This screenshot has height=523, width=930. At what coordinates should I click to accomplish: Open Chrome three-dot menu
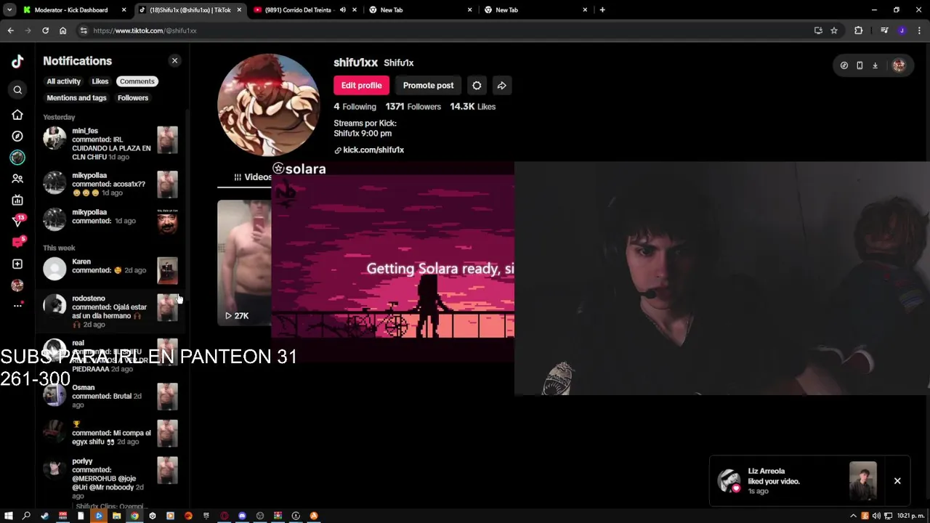[x=919, y=31]
